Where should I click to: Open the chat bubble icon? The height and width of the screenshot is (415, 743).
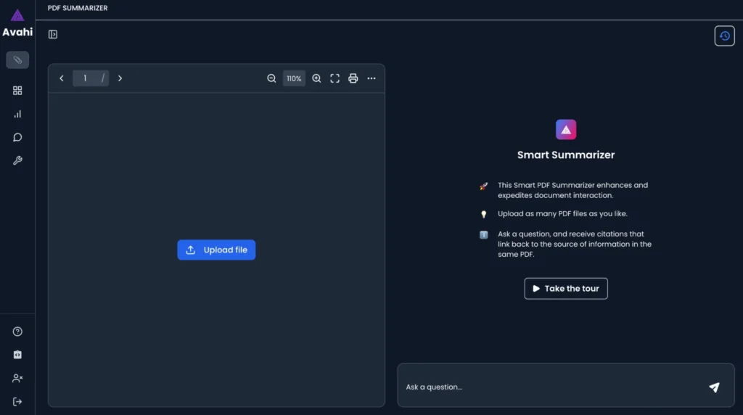coord(17,137)
